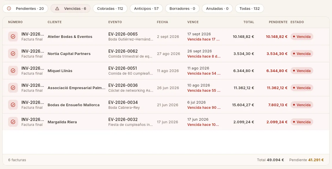Click the FECHA column header
The width and height of the screenshot is (332, 169).
point(163,22)
